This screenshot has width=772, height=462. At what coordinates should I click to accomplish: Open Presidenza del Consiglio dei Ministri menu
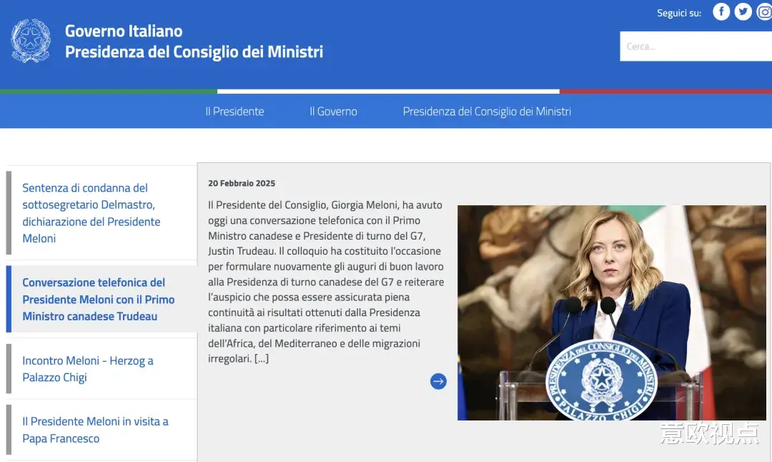coord(487,112)
